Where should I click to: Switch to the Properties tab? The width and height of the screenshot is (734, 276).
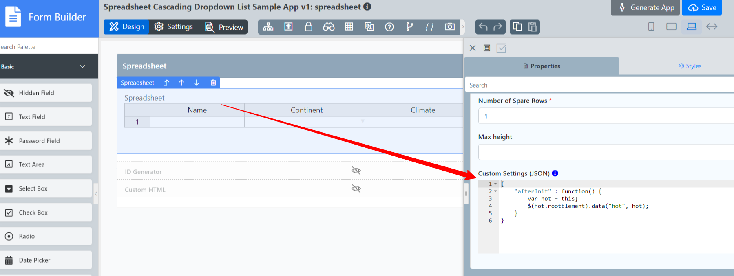point(542,66)
